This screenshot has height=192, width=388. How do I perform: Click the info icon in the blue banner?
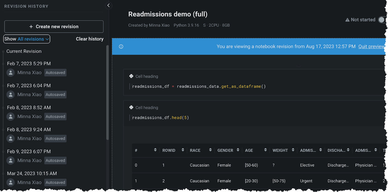(x=121, y=47)
